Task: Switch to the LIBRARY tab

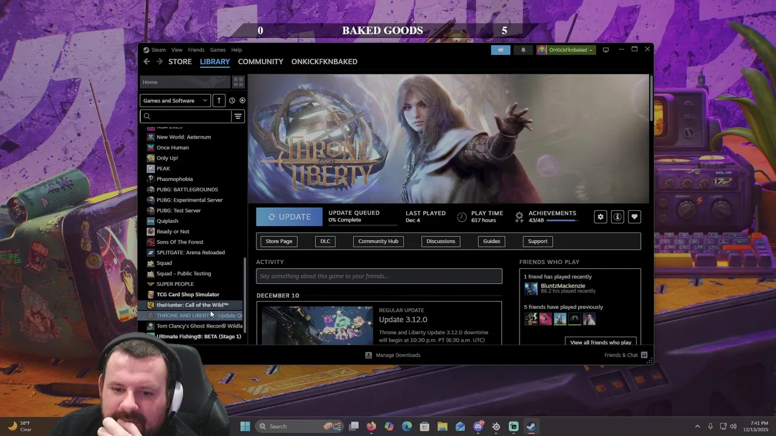Action: click(x=215, y=61)
